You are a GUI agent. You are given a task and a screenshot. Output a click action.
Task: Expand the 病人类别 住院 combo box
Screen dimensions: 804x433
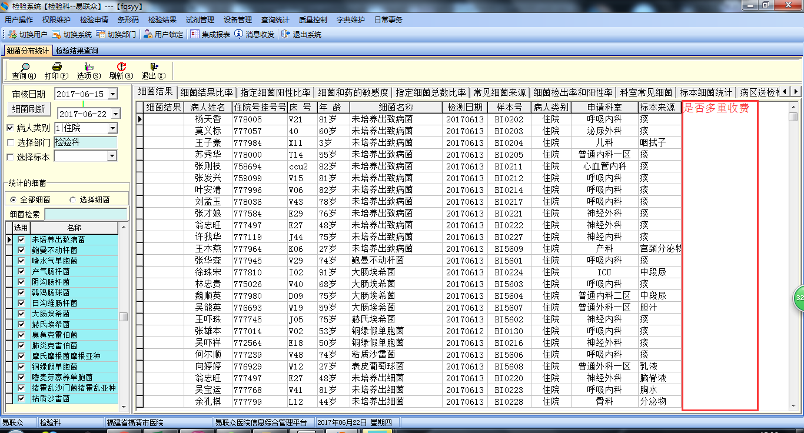click(x=112, y=128)
